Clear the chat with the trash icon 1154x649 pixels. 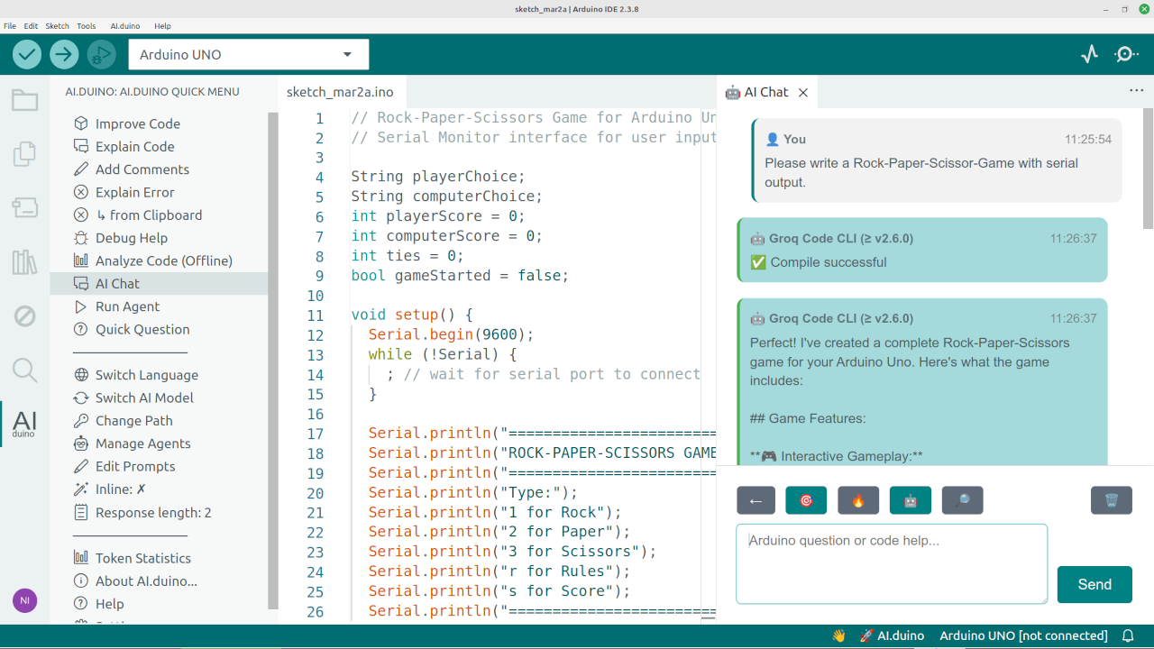coord(1112,500)
